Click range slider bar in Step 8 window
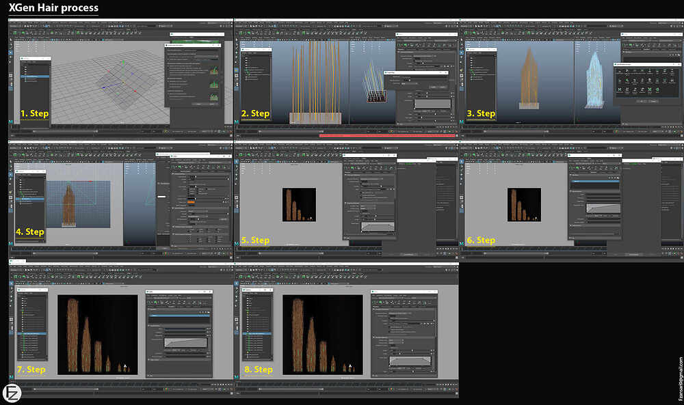 pyautogui.click(x=291, y=389)
